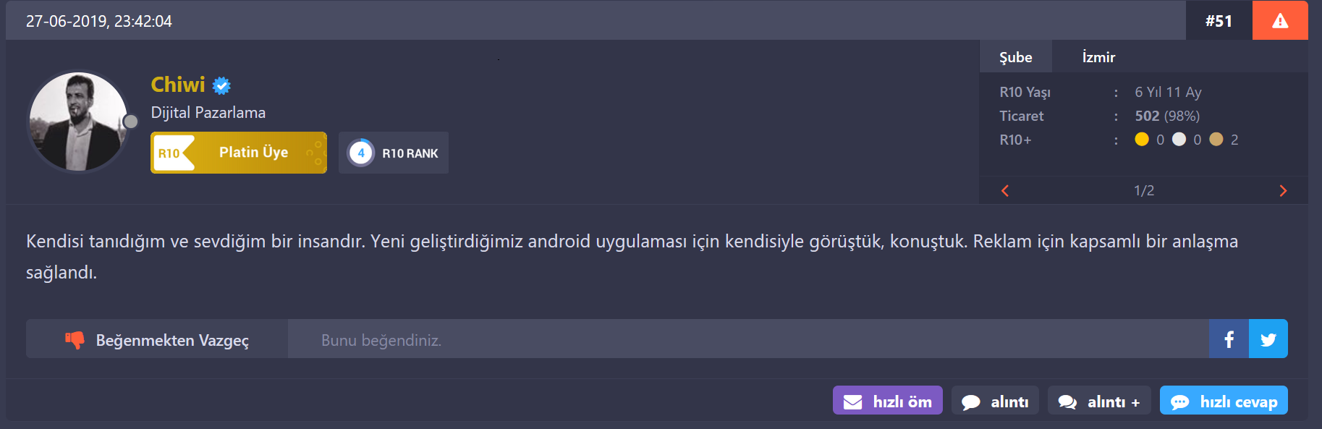Click the 1/2 page indicator
Viewport: 1322px width, 429px height.
click(x=1144, y=191)
